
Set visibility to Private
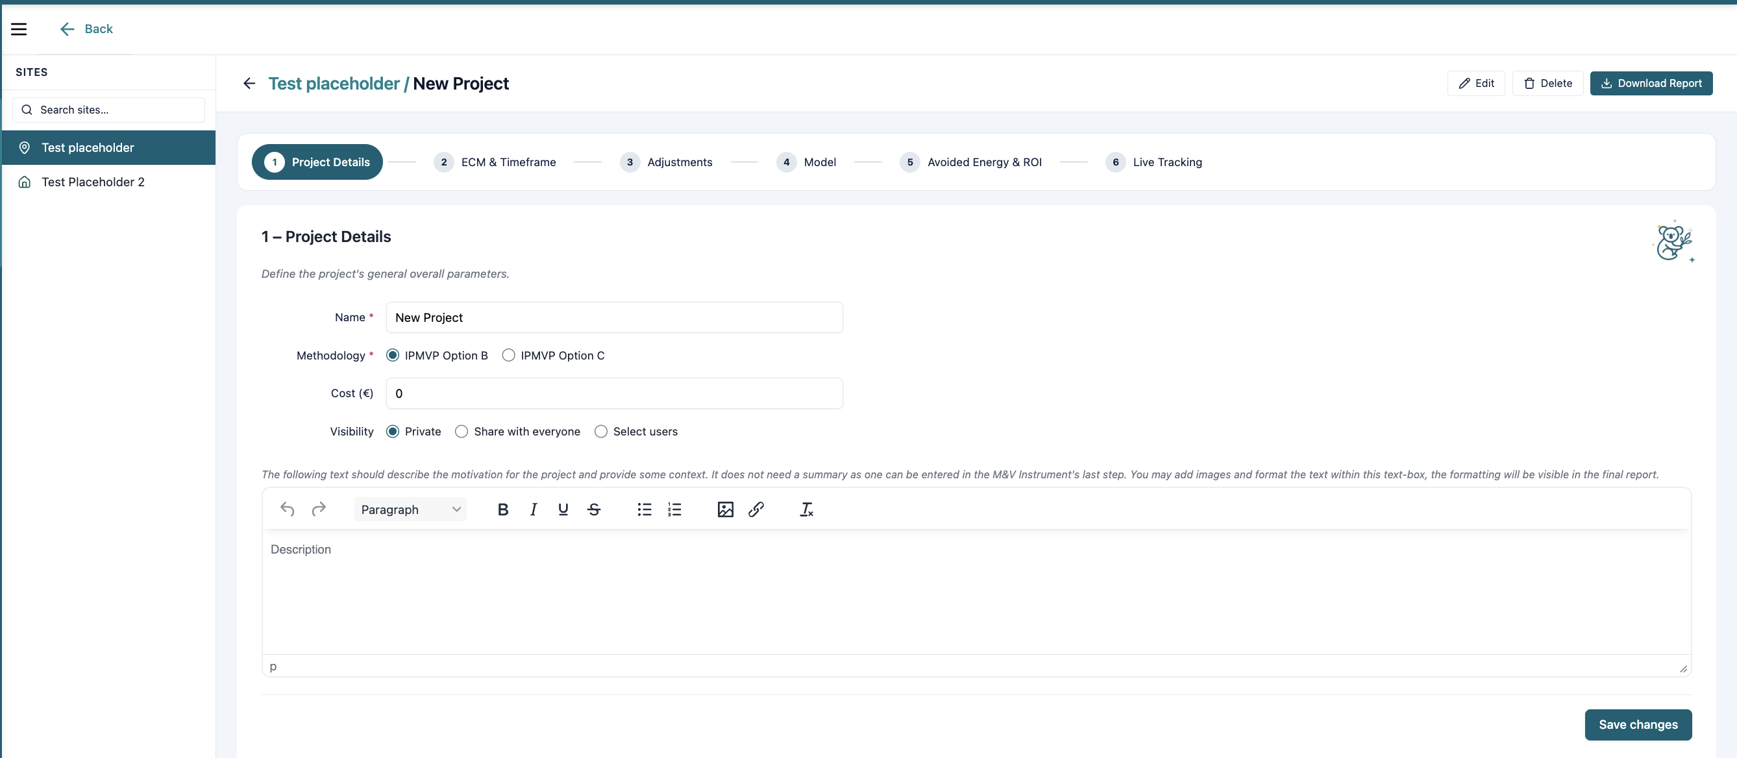[393, 432]
